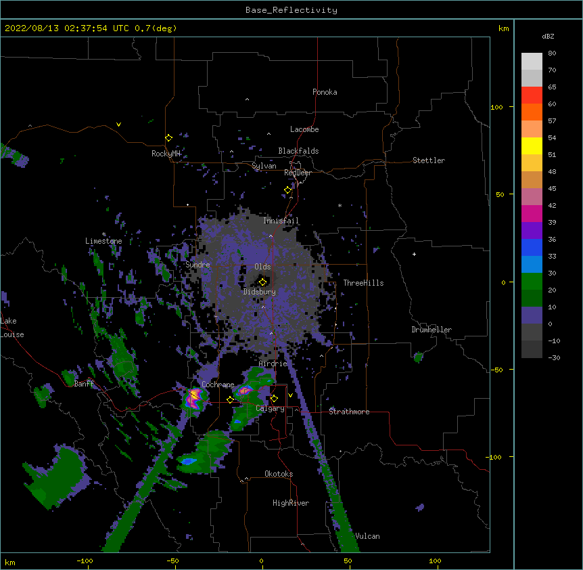Click the large green echo in the southwest corner
Viewport: 583px width, 570px height.
click(x=55, y=476)
